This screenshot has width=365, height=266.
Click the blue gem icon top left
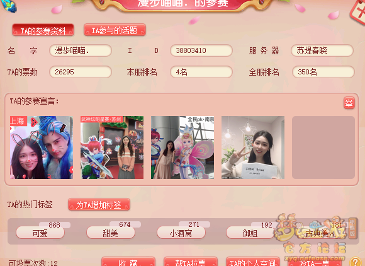coord(9,6)
